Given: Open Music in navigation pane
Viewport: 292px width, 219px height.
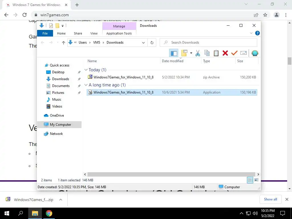Looking at the screenshot, I should 57,100.
